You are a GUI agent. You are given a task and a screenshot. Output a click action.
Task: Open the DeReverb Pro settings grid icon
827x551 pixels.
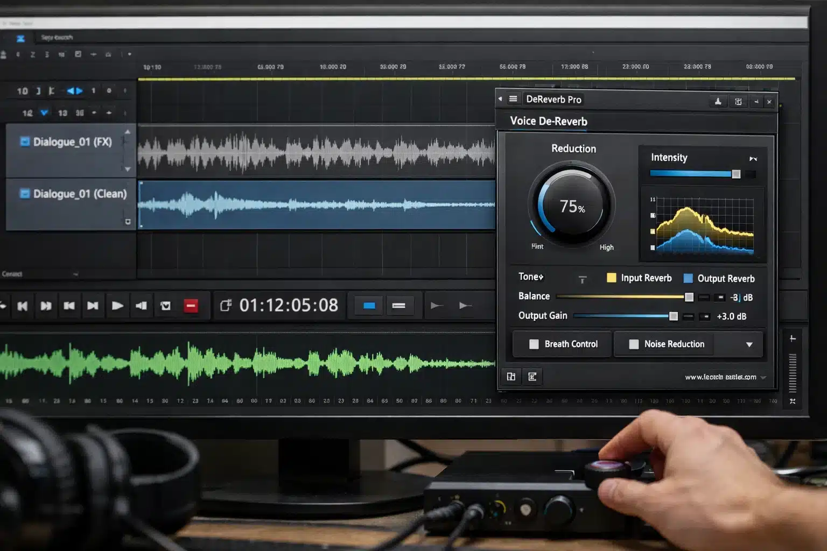(738, 102)
